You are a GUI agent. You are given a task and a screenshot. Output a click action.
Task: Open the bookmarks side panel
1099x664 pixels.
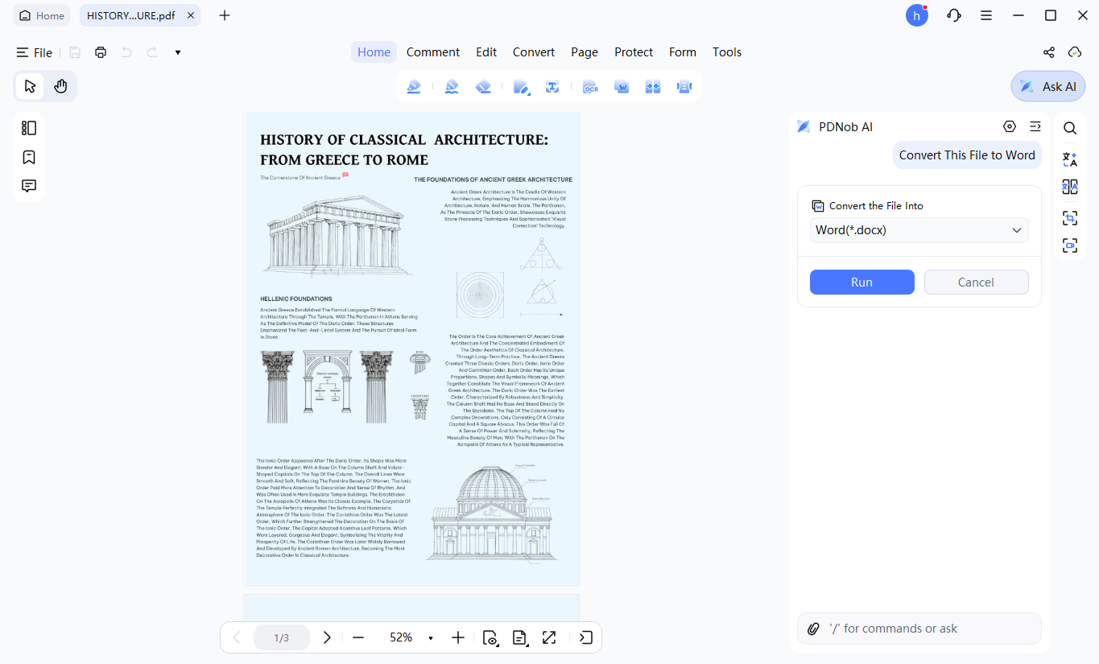coord(29,157)
